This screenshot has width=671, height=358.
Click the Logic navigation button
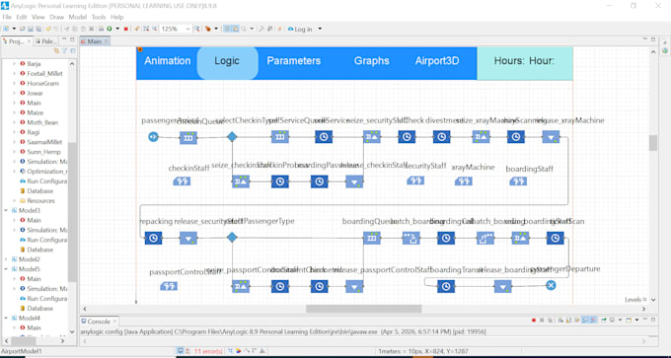coord(227,63)
